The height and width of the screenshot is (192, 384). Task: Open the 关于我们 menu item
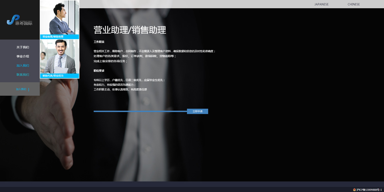(23, 47)
